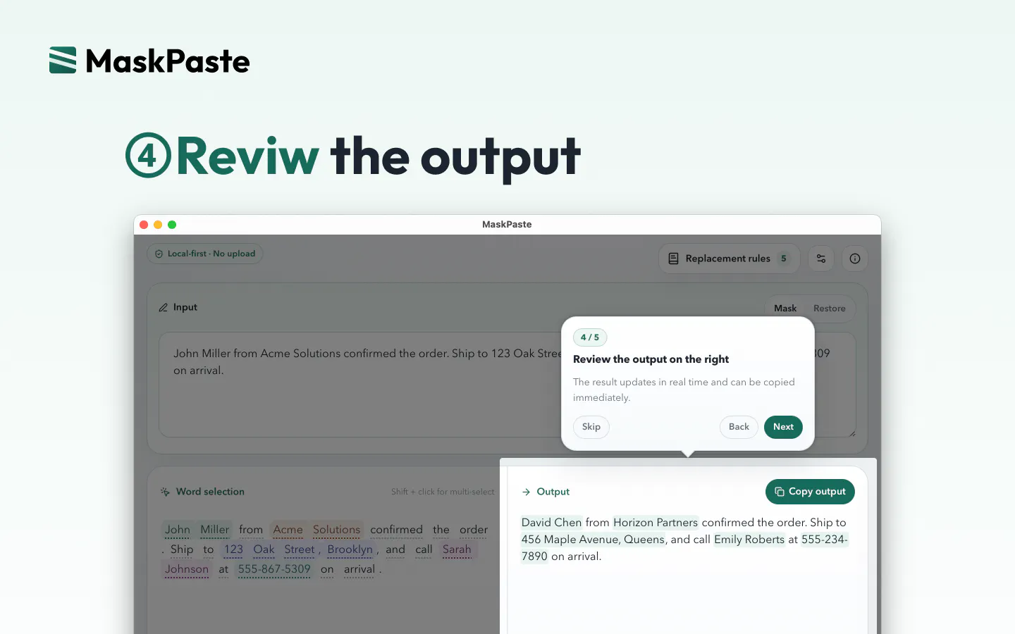
Task: Advance the tour with Next
Action: point(783,427)
